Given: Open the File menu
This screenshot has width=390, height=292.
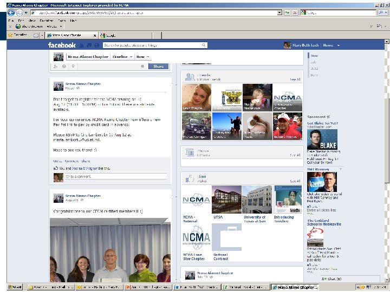Looking at the screenshot, I should pos(11,21).
